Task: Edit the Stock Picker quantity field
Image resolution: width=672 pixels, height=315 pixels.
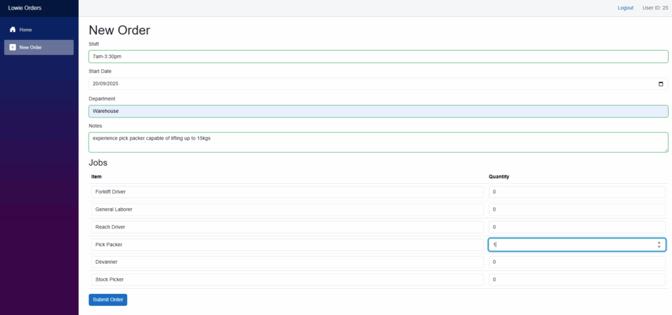Action: pyautogui.click(x=577, y=280)
